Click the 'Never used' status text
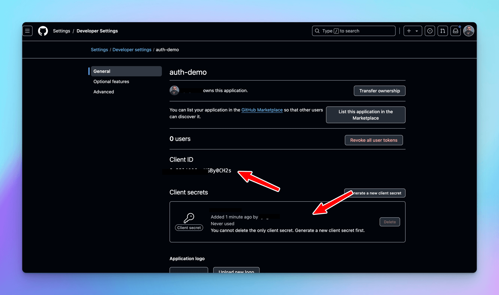Image resolution: width=499 pixels, height=295 pixels. 222,223
